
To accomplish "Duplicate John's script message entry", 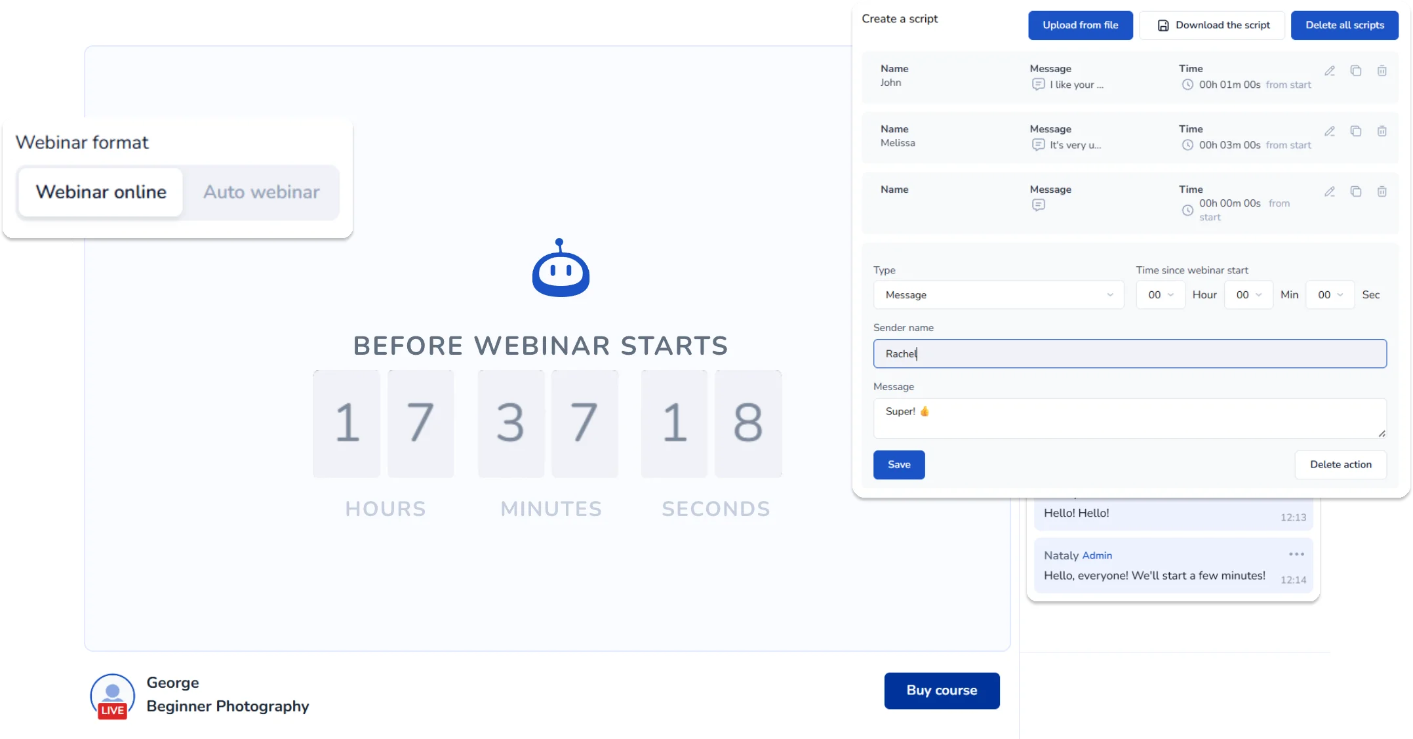I will pos(1355,71).
